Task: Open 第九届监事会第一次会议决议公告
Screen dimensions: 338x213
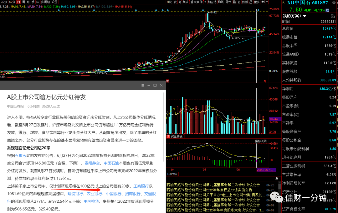Action: click(213, 205)
